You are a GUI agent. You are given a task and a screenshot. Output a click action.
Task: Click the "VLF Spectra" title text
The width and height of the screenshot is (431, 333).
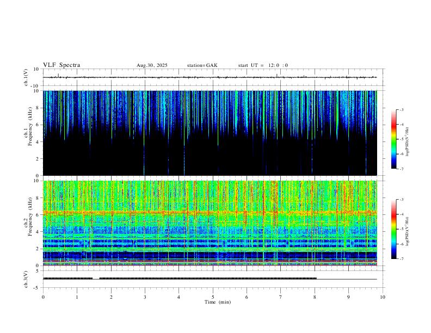[x=61, y=65]
